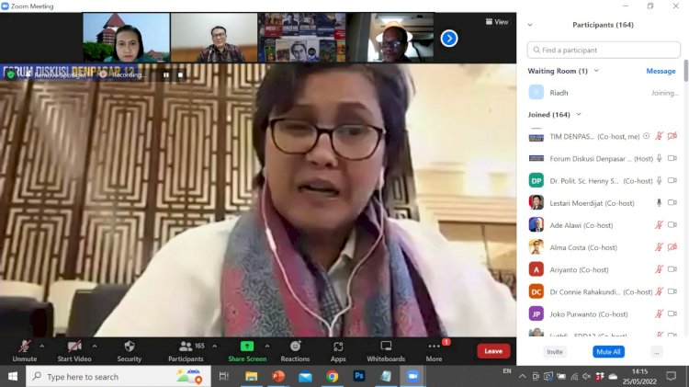Screen dimensions: 689x387
Task: Collapse Participants panel with top-left chevron
Action: (x=530, y=25)
